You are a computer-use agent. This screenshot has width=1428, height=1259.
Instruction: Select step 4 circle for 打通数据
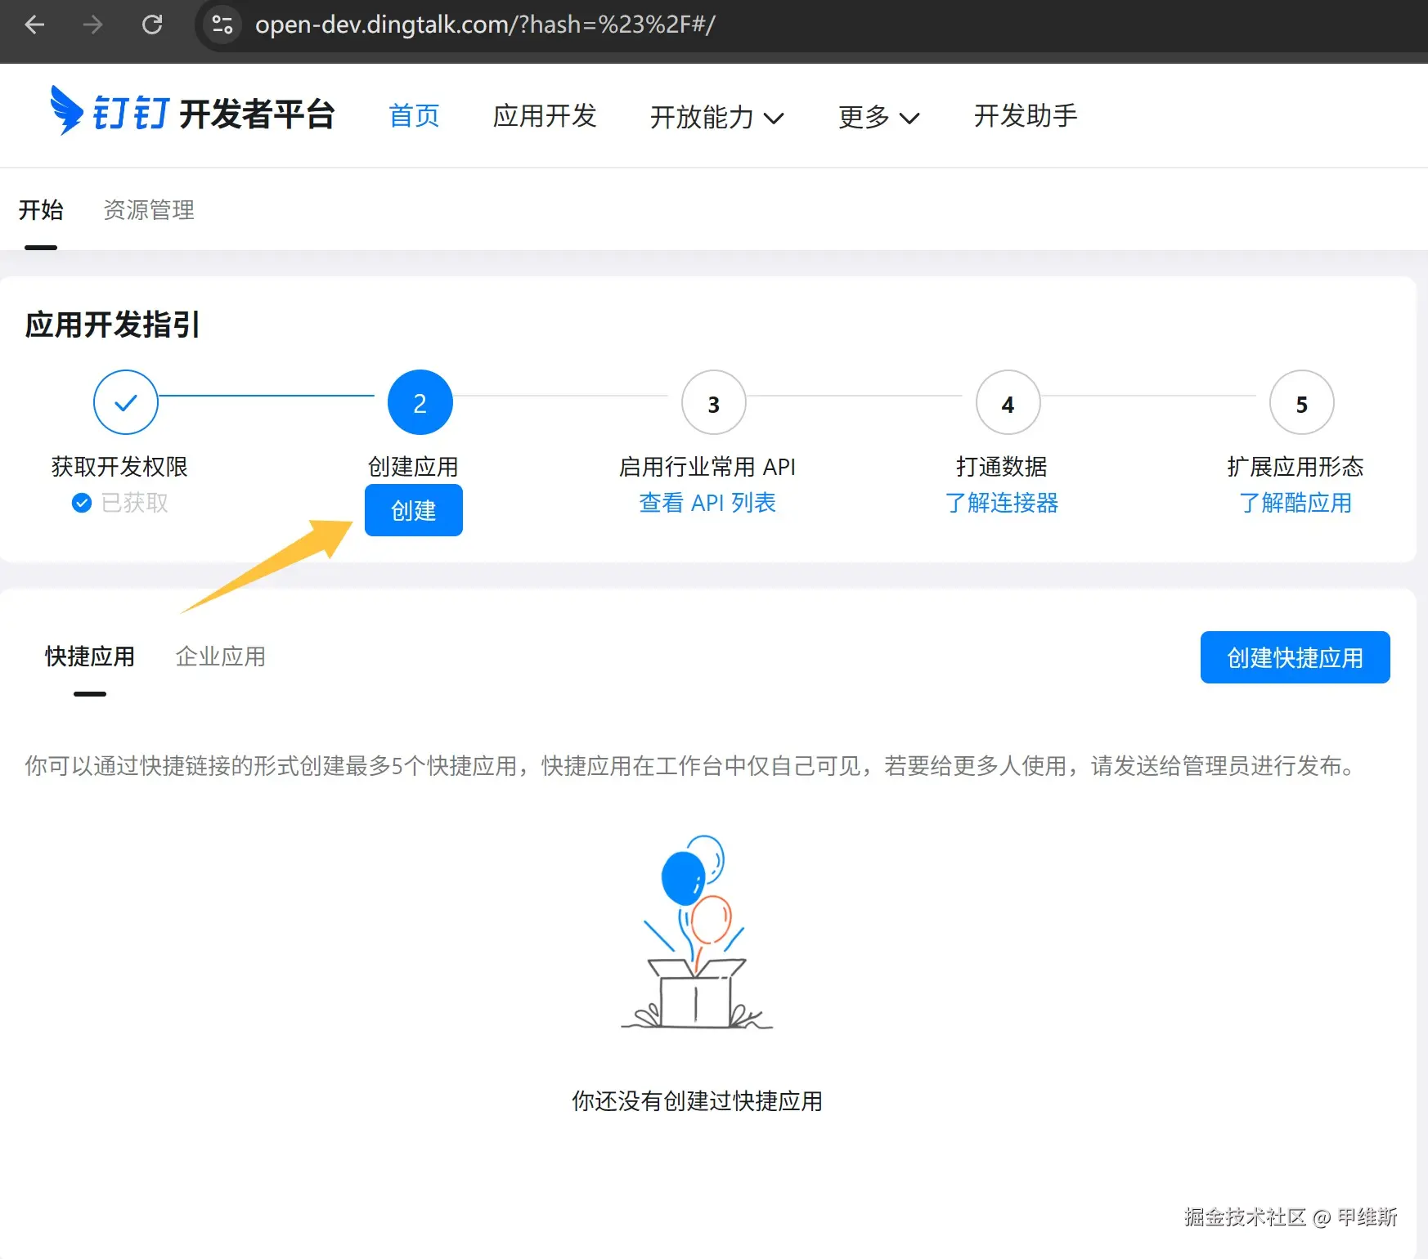(1008, 402)
